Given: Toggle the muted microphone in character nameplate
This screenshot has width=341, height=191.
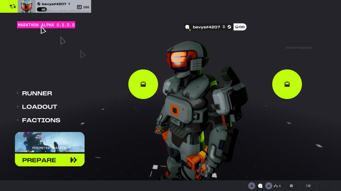Looking at the screenshot, I should point(224,27).
